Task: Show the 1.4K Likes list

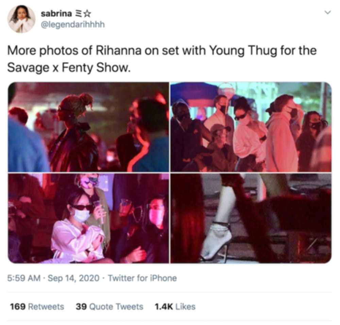Action: pos(175,307)
